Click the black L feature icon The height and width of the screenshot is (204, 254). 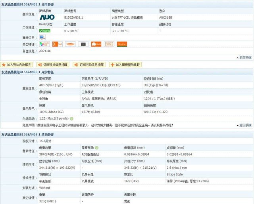coord(83,44)
